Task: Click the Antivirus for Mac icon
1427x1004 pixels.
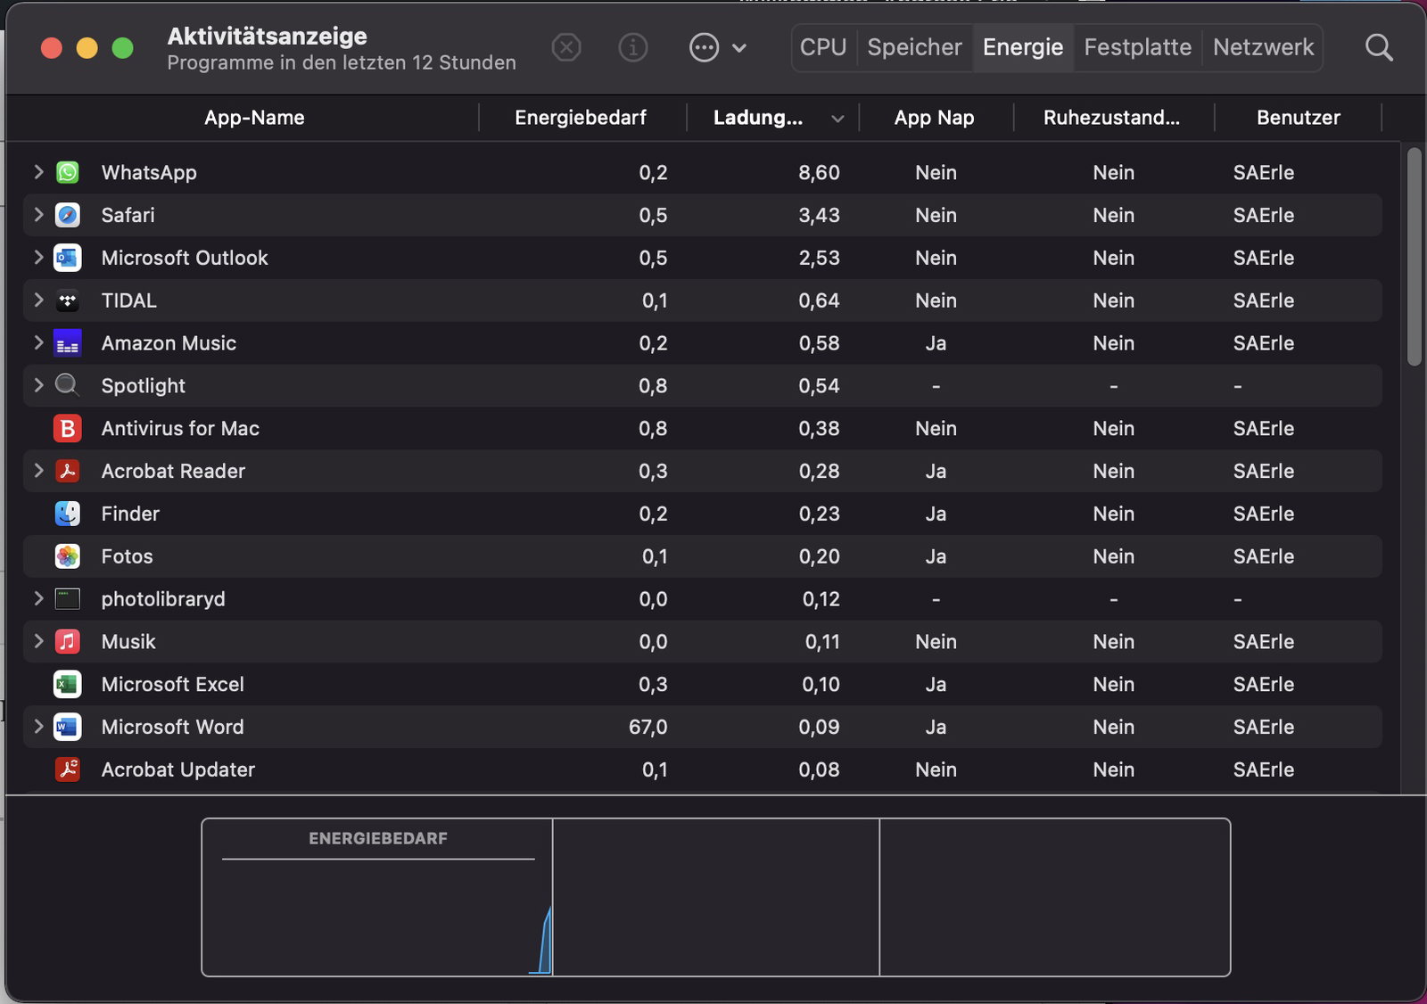Action: (68, 429)
